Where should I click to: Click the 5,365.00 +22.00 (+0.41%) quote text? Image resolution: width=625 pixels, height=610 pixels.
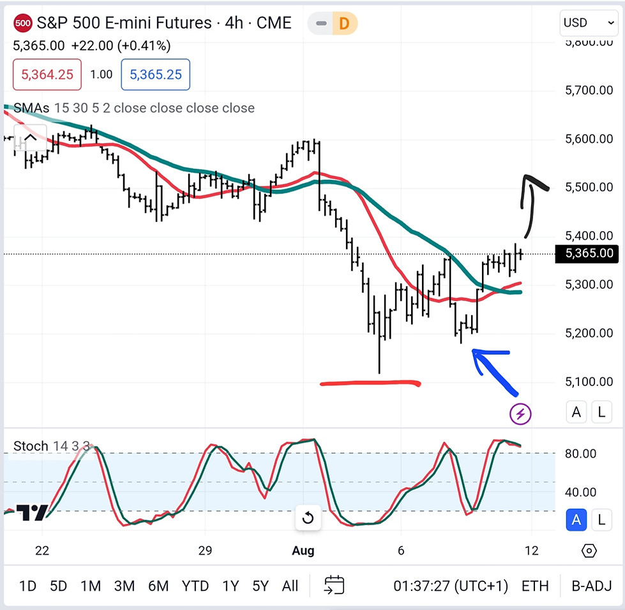92,46
